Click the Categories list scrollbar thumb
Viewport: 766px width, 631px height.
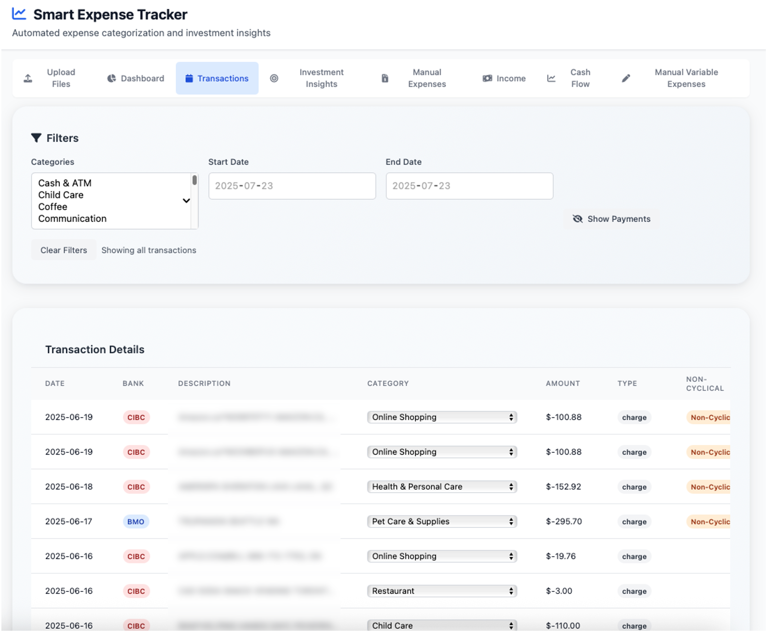pyautogui.click(x=195, y=180)
